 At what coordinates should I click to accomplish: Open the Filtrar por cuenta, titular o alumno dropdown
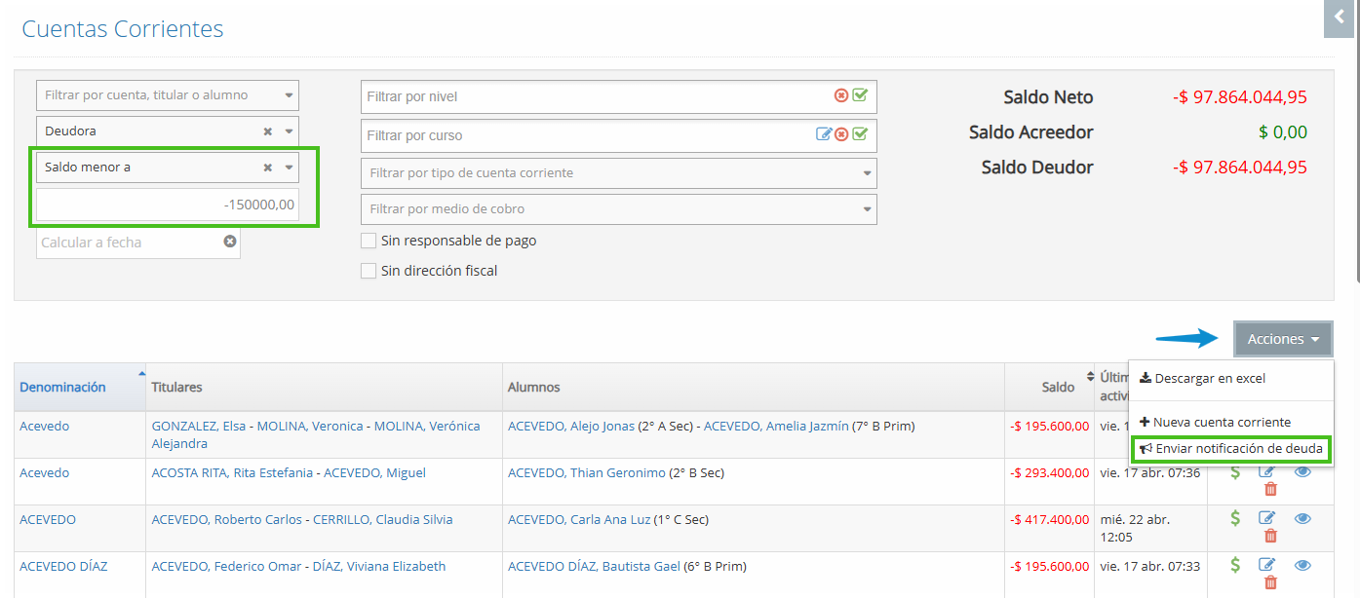coord(167,95)
